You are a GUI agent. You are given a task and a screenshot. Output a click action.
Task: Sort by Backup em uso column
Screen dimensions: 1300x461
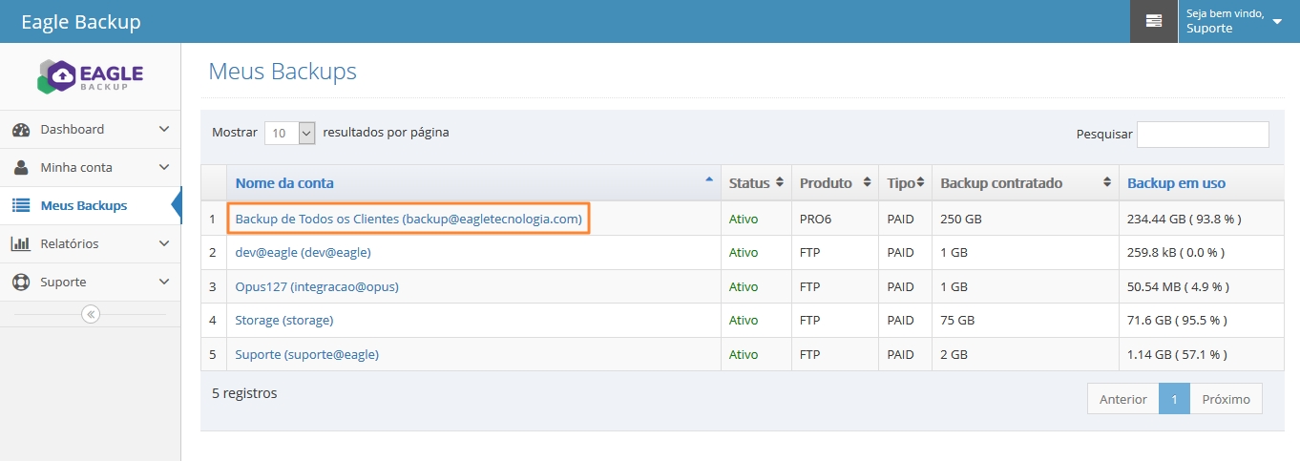(x=1202, y=183)
